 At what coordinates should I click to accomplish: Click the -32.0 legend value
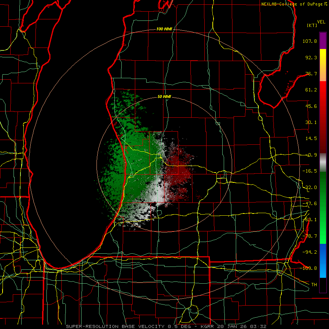tap(310, 188)
